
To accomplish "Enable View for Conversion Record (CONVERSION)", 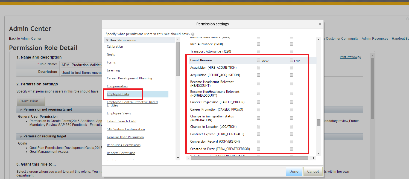I will click(259, 142).
